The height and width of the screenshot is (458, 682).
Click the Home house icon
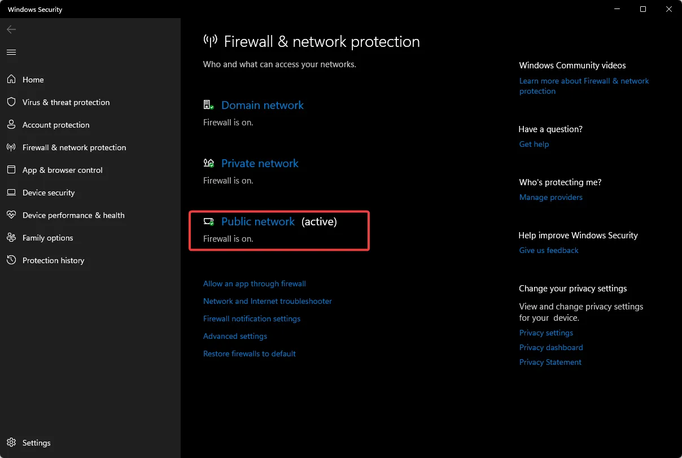click(x=11, y=80)
